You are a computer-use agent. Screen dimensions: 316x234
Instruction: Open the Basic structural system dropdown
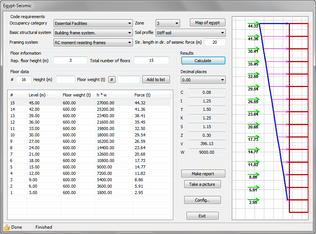[x=93, y=33]
